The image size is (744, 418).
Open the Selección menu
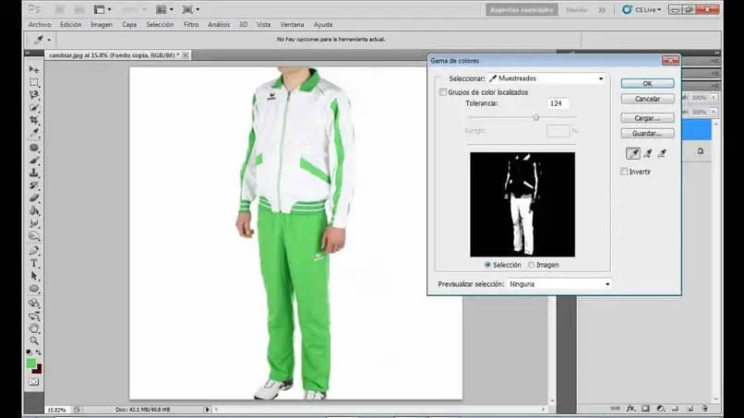pyautogui.click(x=160, y=24)
